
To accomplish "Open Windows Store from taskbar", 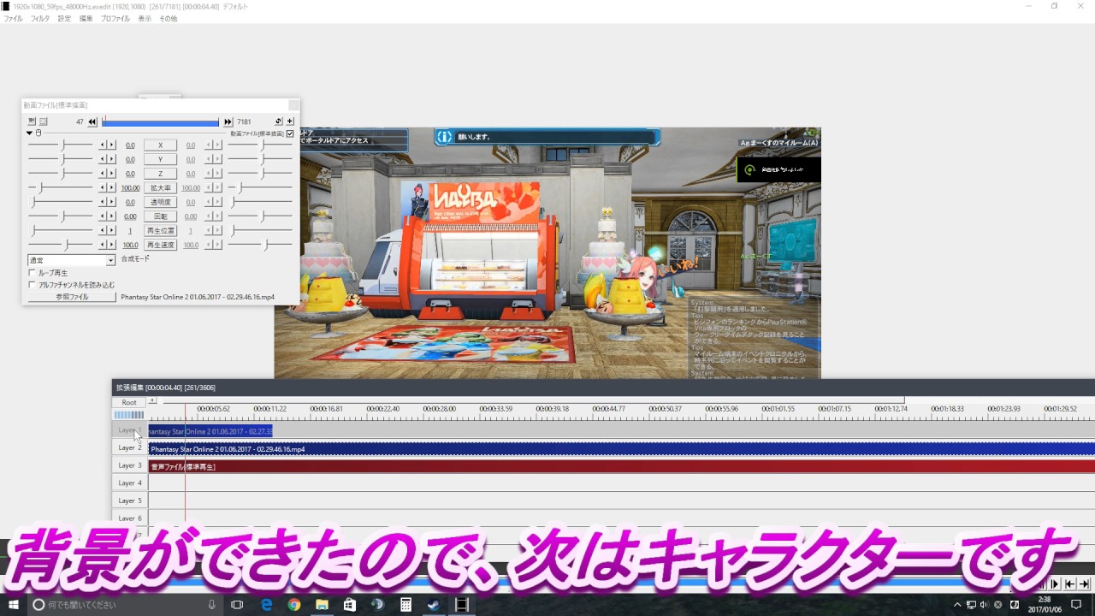I will pos(350,605).
